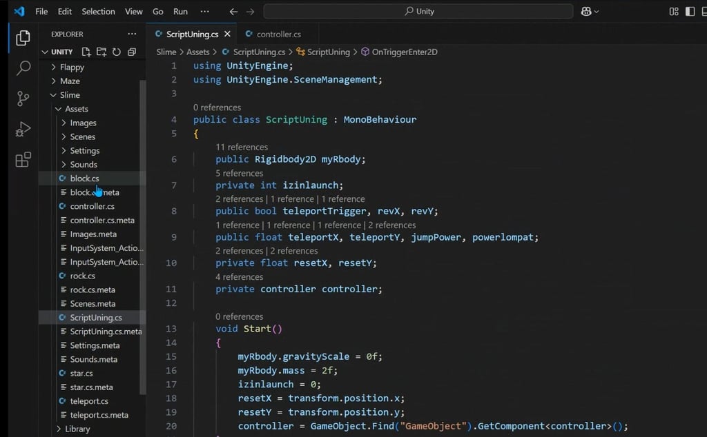The width and height of the screenshot is (707, 437).
Task: Click the overflow menu ellipsis in menu bar
Action: click(x=204, y=11)
